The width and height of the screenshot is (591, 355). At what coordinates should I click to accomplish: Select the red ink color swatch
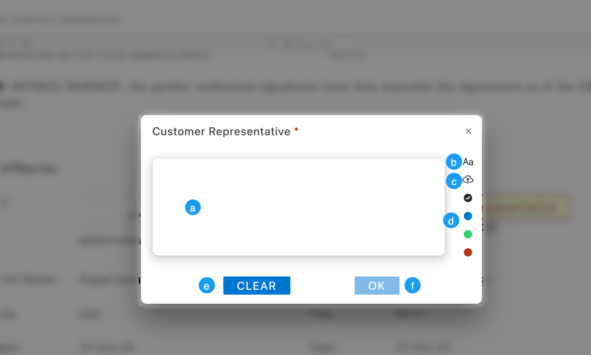click(x=468, y=252)
